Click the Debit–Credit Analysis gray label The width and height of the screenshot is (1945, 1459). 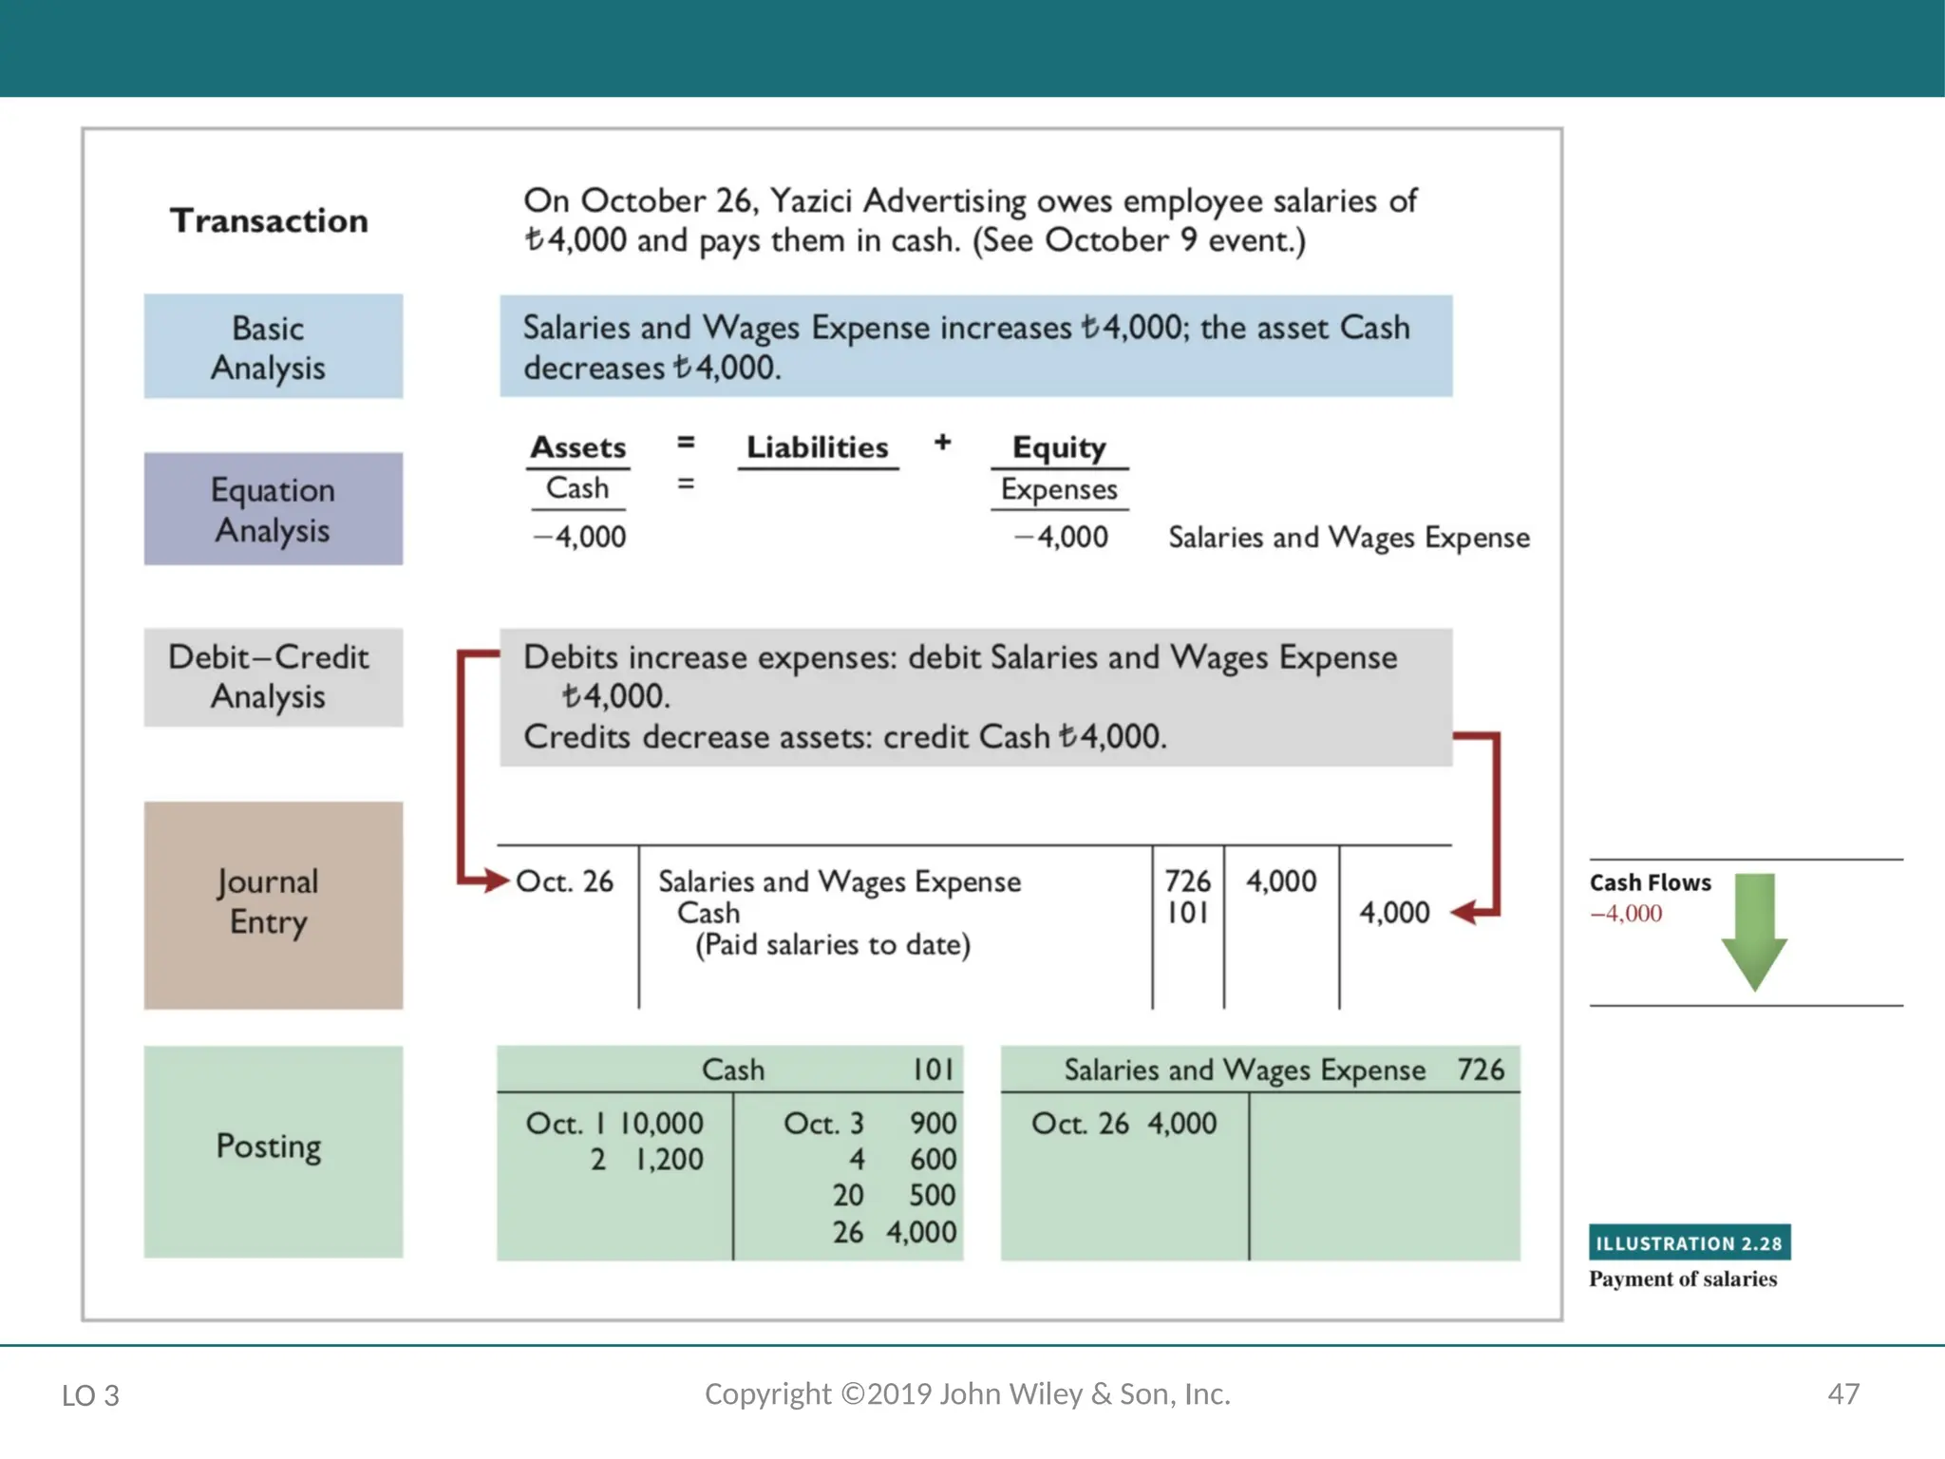coord(273,676)
